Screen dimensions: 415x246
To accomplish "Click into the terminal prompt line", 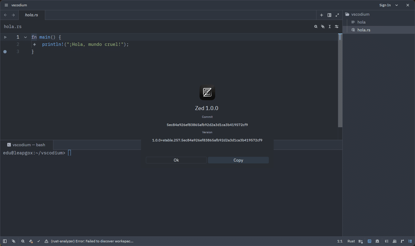I will pos(171,153).
